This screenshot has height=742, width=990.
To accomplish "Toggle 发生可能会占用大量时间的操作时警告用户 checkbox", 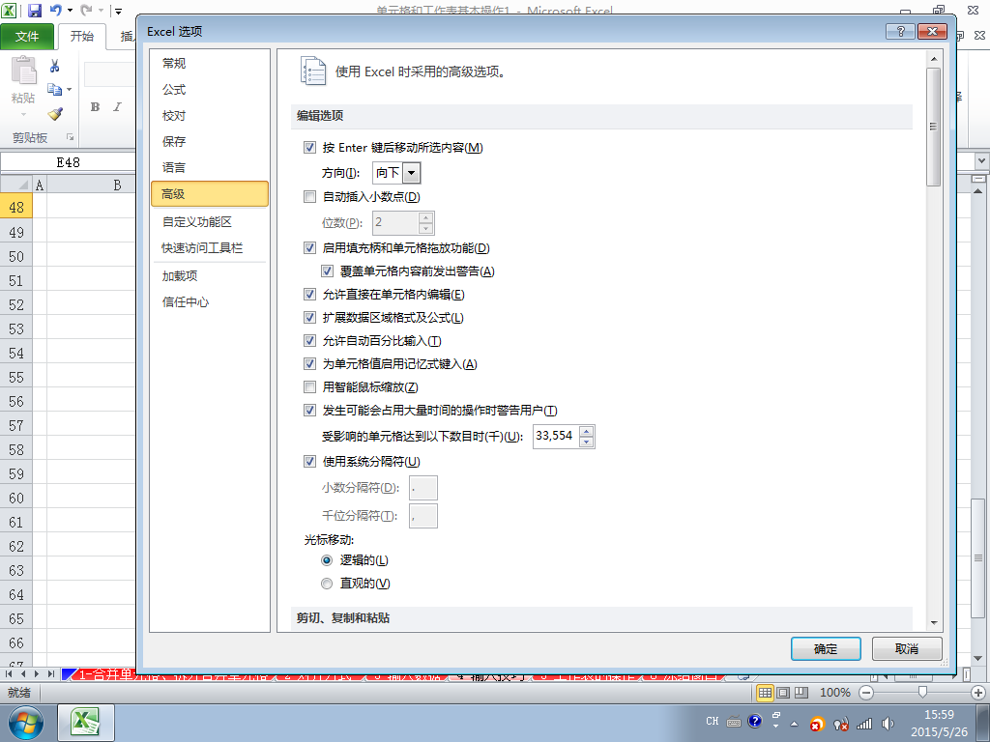I will tap(309, 410).
